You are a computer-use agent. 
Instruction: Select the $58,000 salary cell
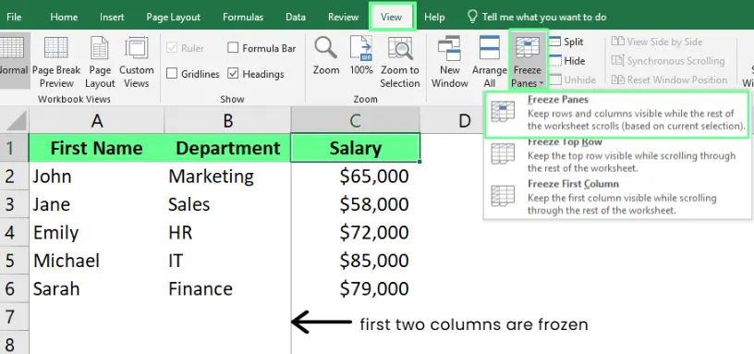[356, 204]
